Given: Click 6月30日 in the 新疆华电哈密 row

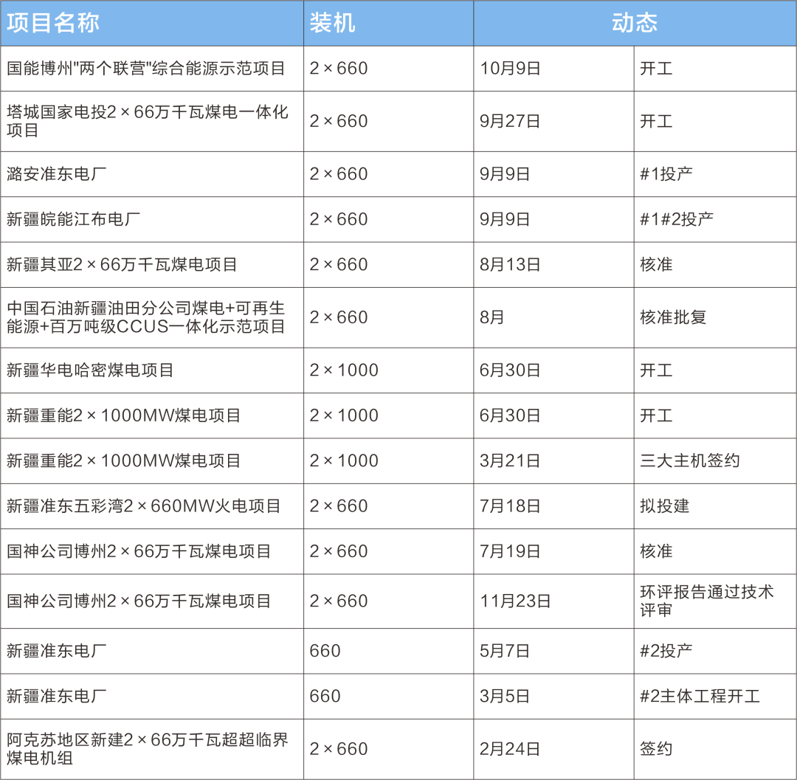Looking at the screenshot, I should 554,370.
